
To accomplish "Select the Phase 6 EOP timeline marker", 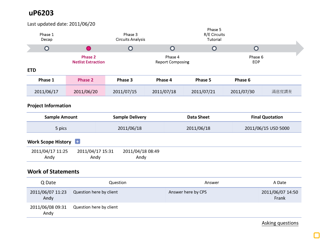I will (x=256, y=48).
